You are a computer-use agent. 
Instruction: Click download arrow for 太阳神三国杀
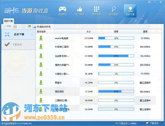[41, 47]
